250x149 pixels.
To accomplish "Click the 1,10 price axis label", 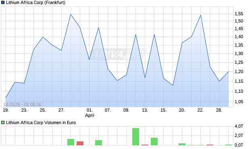I will (239, 91).
